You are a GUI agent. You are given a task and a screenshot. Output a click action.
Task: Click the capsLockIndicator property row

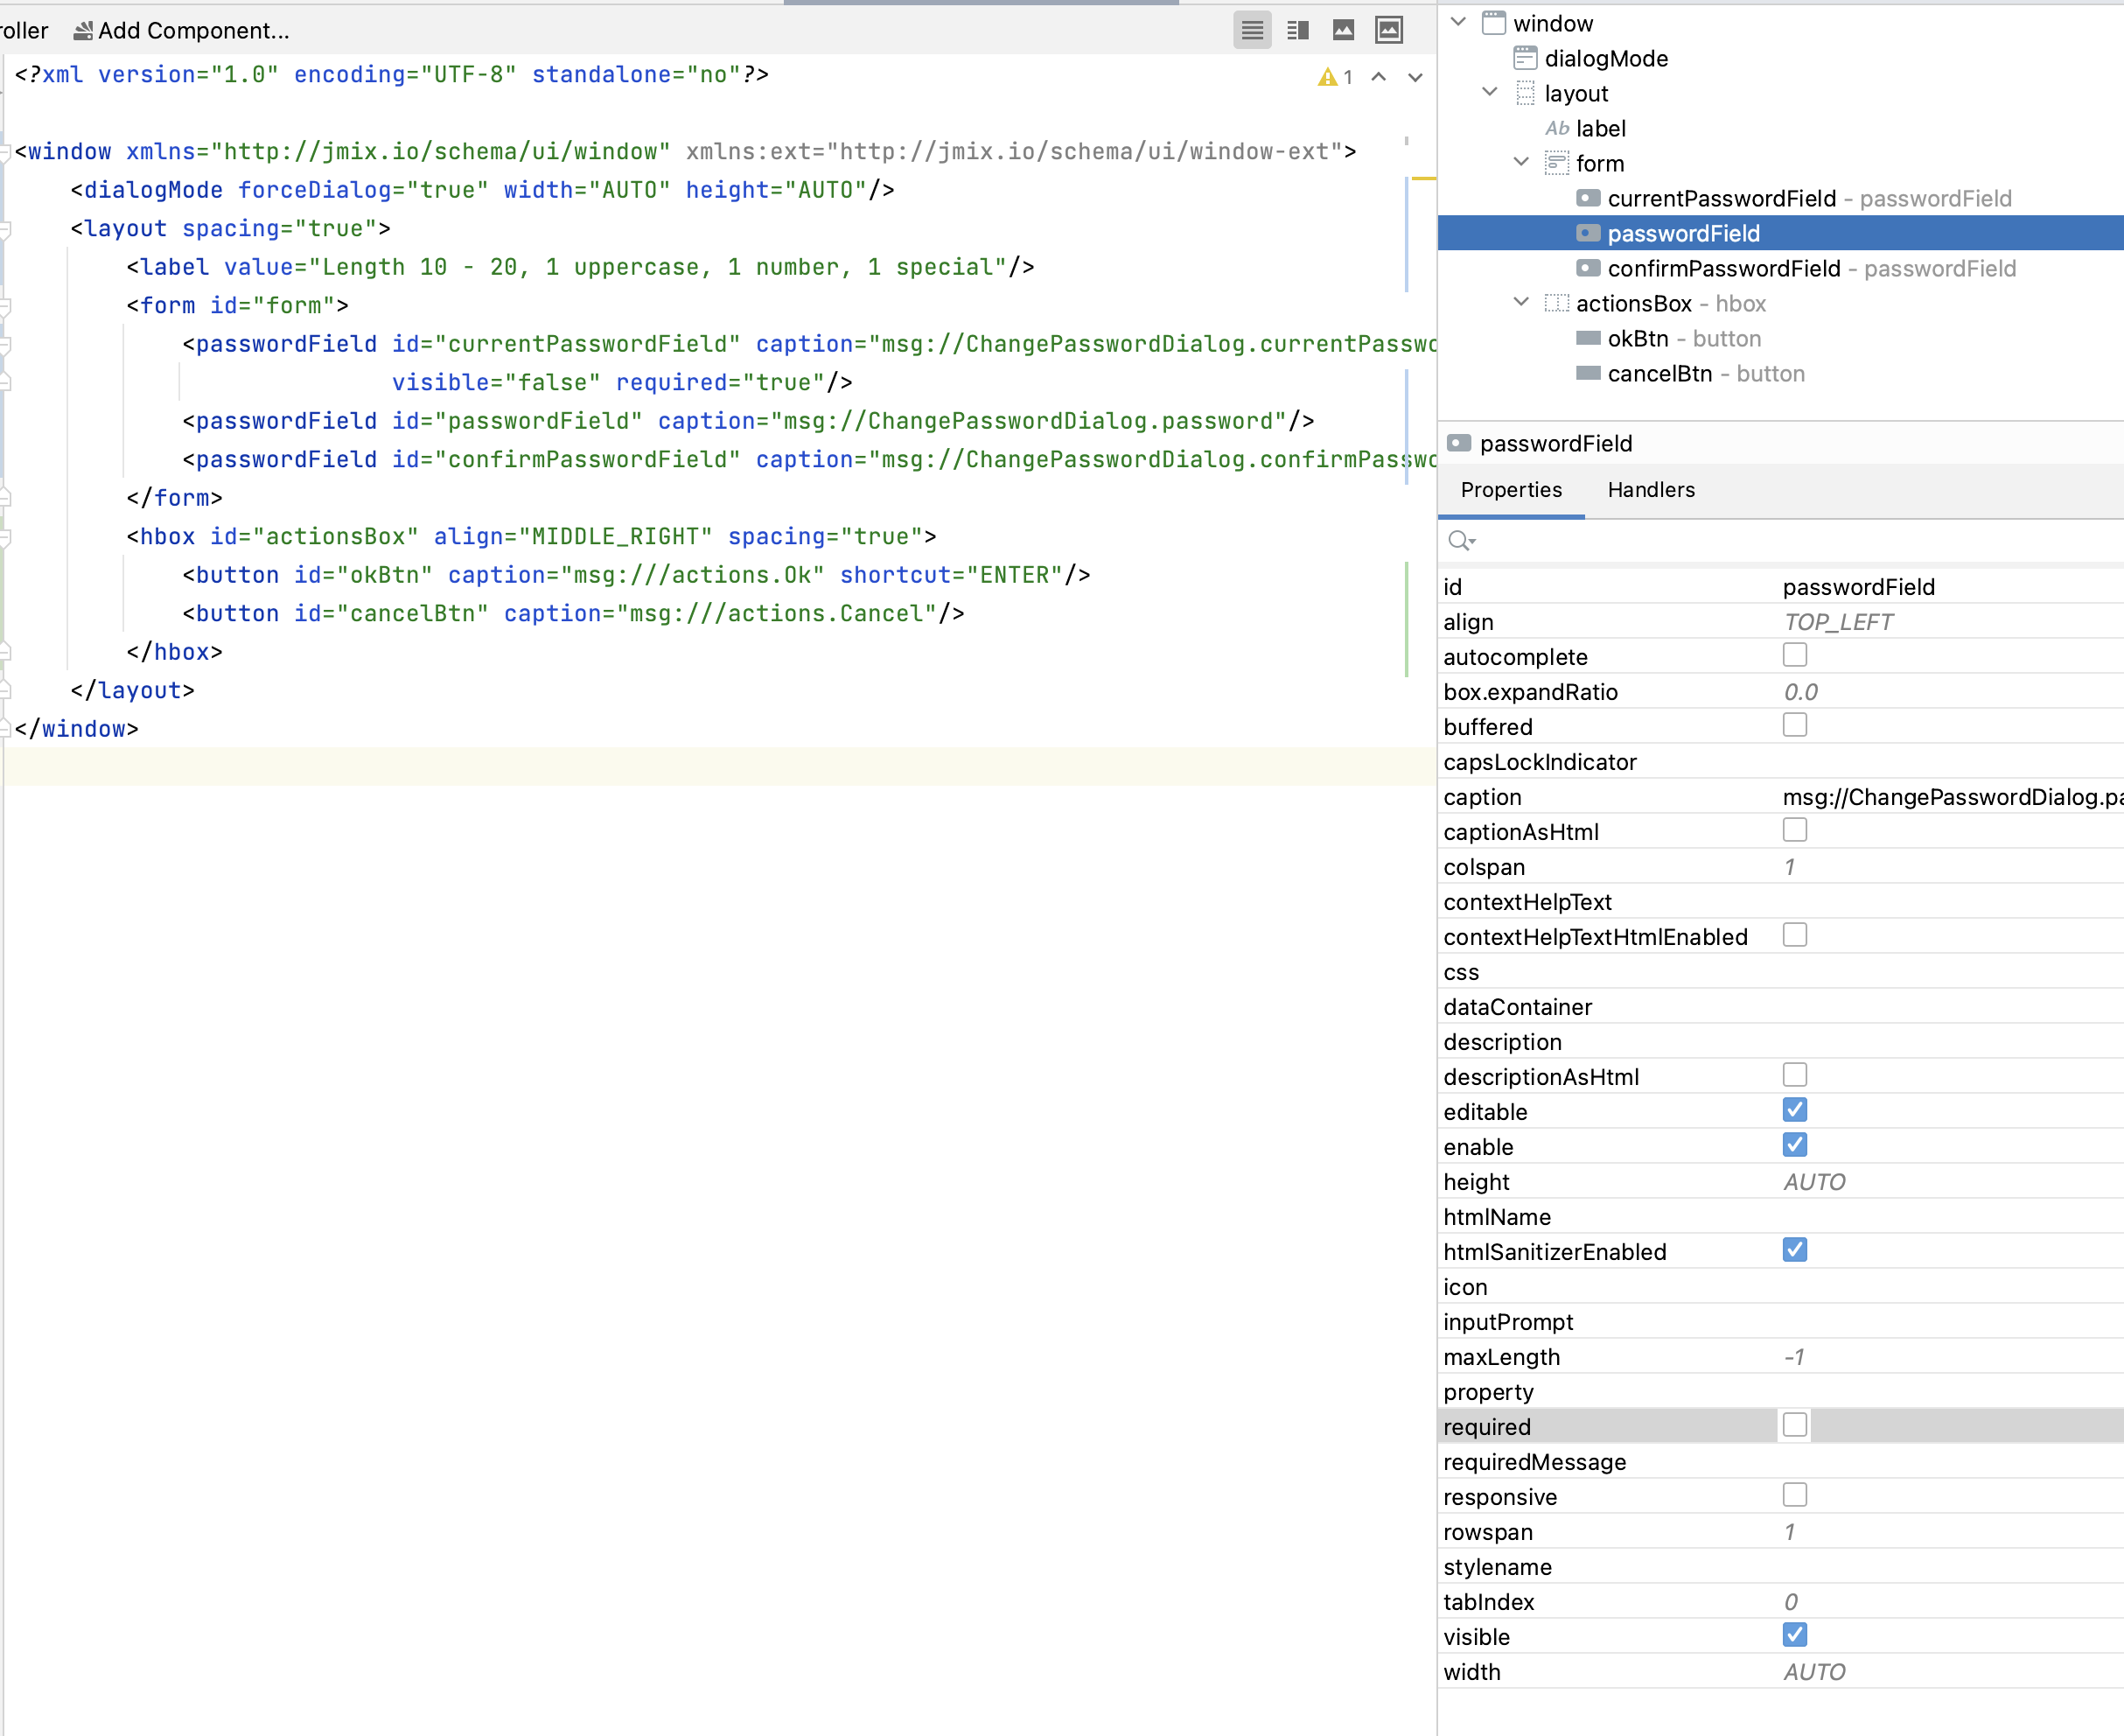[1780, 762]
